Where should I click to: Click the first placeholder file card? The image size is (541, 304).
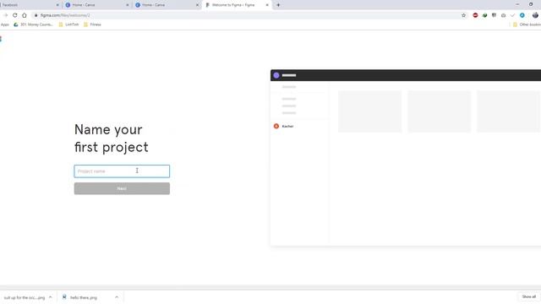point(370,111)
